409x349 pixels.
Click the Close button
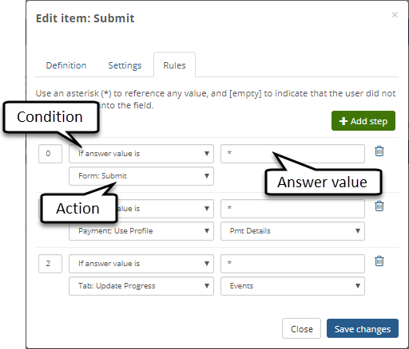301,328
